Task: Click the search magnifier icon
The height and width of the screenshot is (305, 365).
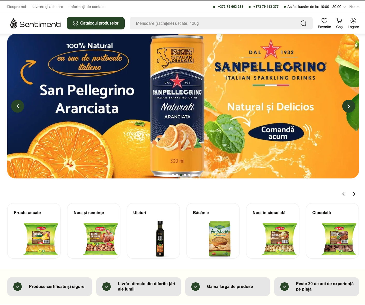Action: tap(303, 23)
